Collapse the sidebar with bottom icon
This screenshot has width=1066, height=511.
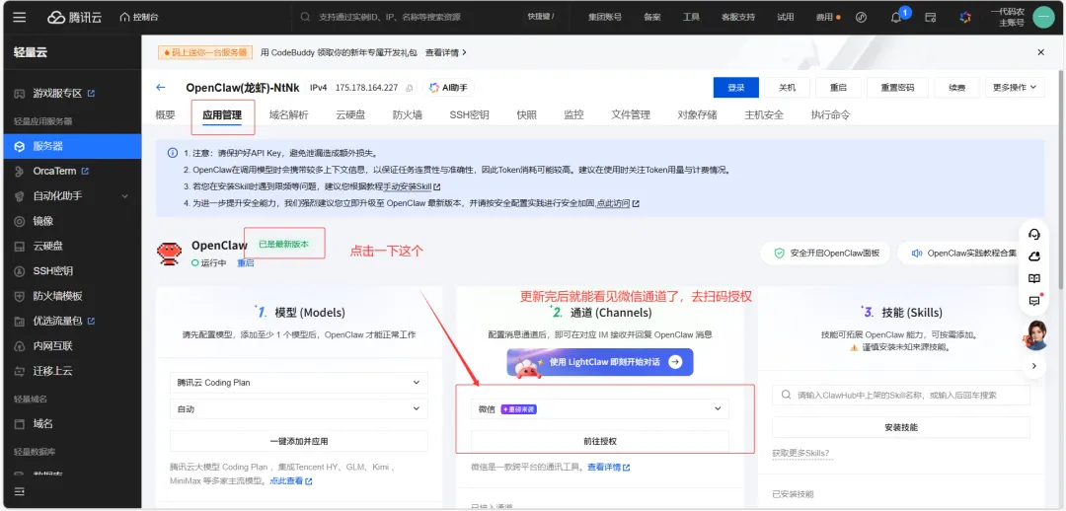(x=19, y=491)
